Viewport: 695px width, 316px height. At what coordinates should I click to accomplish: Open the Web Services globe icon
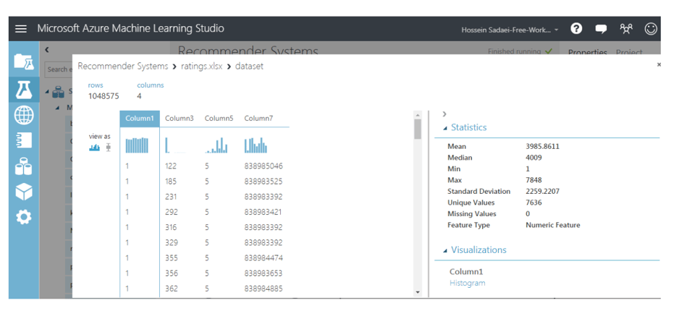[24, 115]
